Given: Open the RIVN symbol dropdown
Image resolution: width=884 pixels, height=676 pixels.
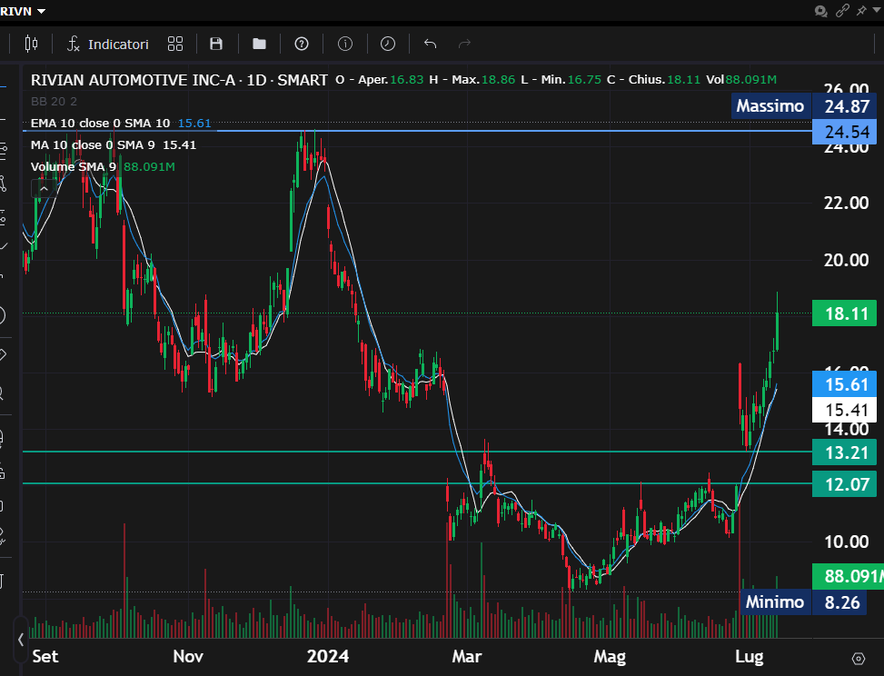Looking at the screenshot, I should click(23, 10).
